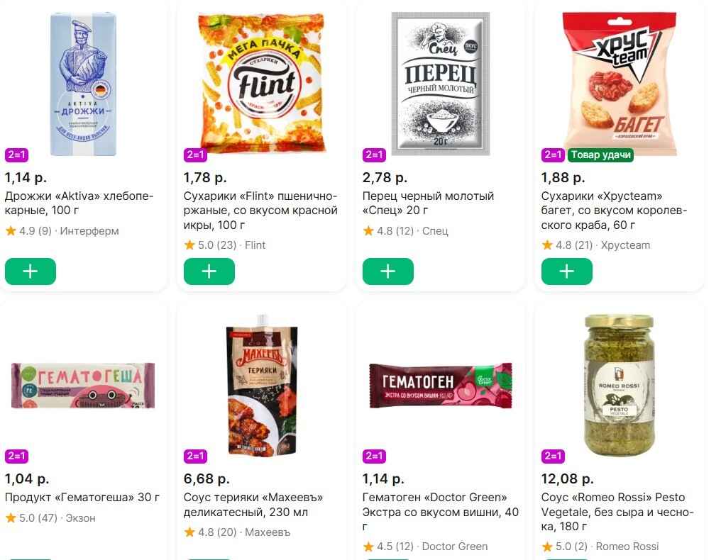The width and height of the screenshot is (721, 560).
Task: Click the 2=1 badge on Doctor Green hematogen
Action: [374, 457]
